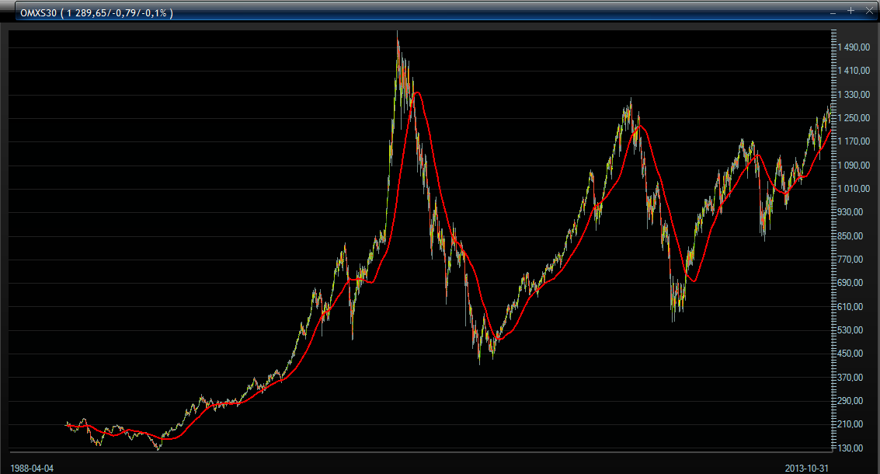Click the 1 490,00 price axis label
The height and width of the screenshot is (474, 880).
tap(854, 47)
